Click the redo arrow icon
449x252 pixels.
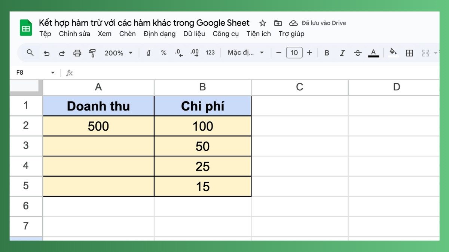pyautogui.click(x=62, y=53)
